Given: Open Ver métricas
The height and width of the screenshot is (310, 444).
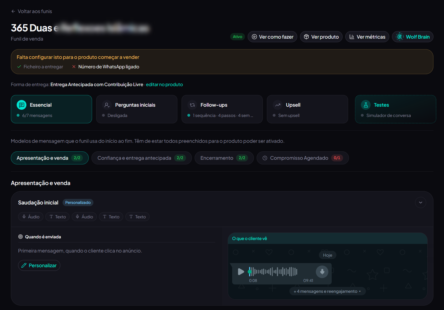Looking at the screenshot, I should point(367,37).
